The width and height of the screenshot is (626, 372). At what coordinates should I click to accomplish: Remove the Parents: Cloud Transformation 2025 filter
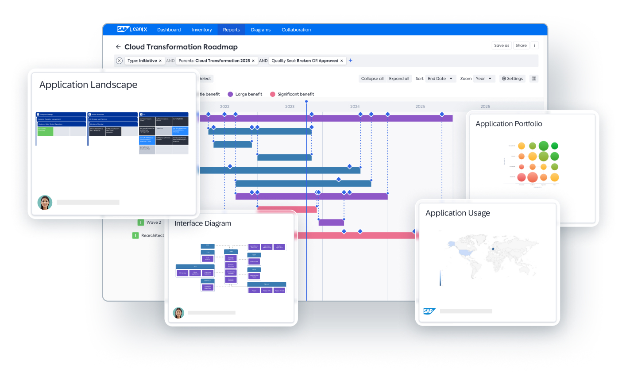coord(253,61)
